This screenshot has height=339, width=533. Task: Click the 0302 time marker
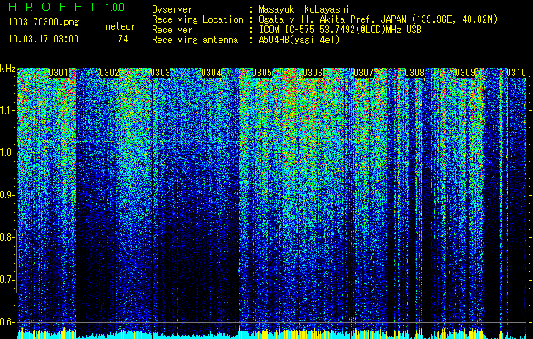coord(109,73)
